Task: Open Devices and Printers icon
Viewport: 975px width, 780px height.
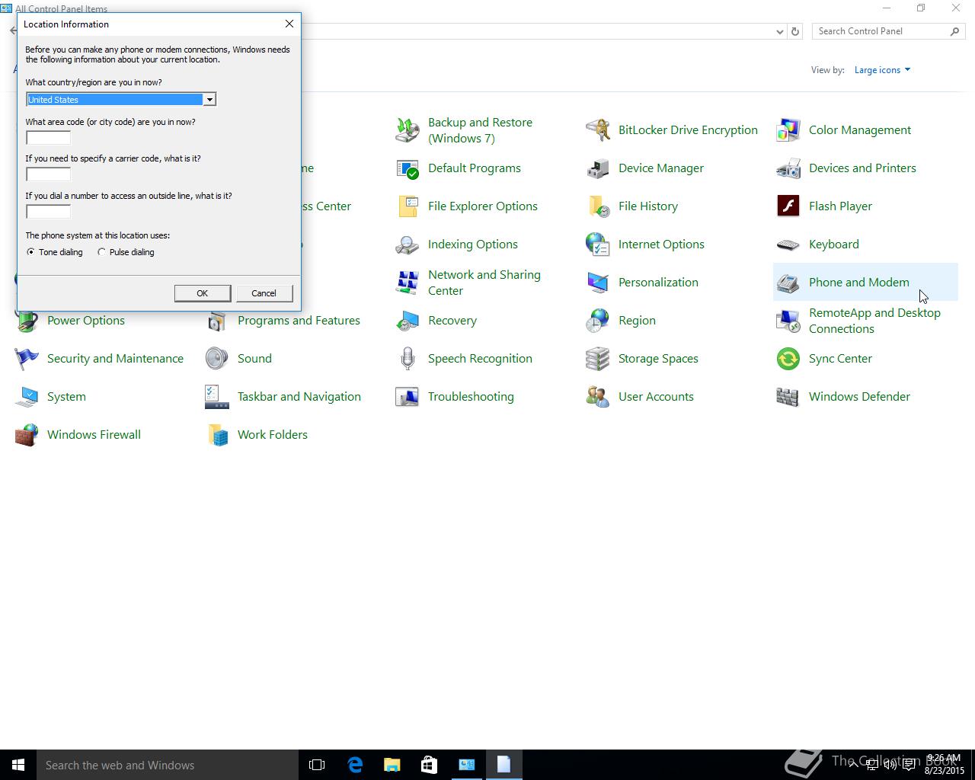Action: 788,168
